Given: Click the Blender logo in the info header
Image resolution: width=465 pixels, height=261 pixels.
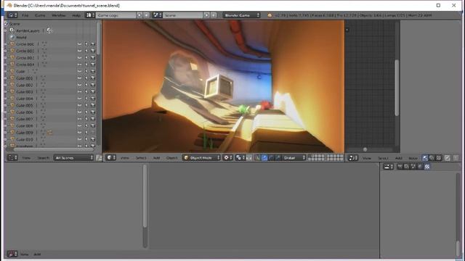Looking at the screenshot, I should click(270, 15).
